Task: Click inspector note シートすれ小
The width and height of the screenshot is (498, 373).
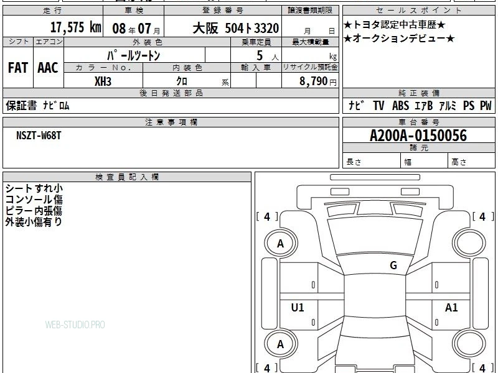Action: point(34,188)
